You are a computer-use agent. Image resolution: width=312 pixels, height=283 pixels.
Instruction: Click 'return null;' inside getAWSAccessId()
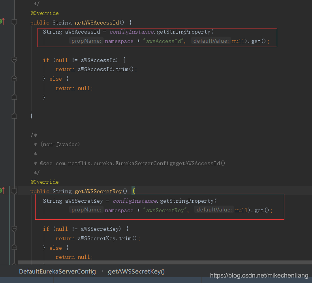click(x=74, y=88)
